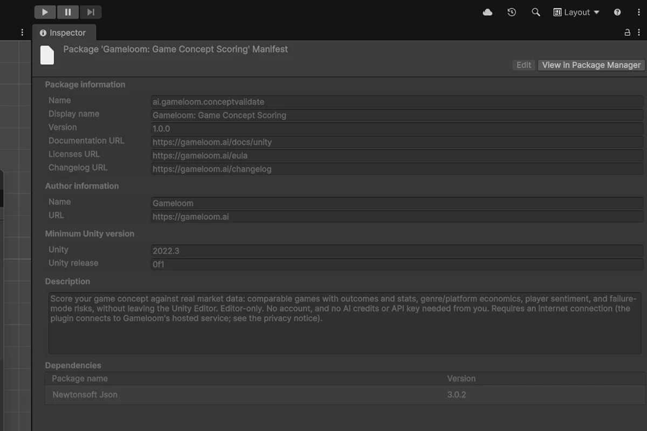Start Play mode with the Play button

click(x=45, y=12)
